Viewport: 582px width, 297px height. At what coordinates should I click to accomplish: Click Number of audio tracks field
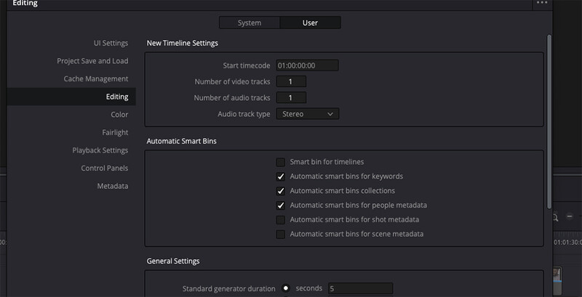[291, 98]
